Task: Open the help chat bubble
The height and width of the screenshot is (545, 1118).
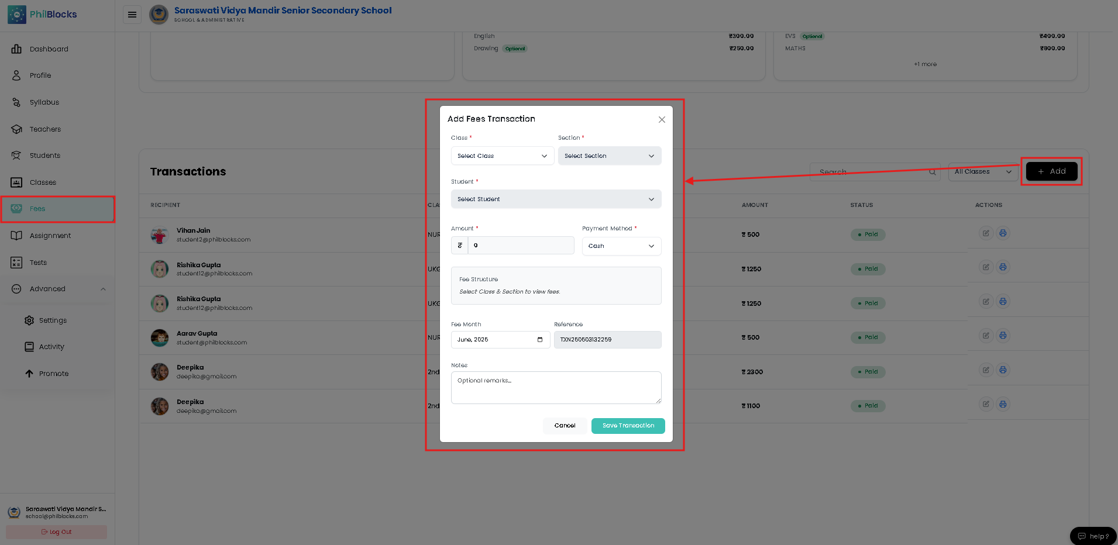Action: (1093, 536)
